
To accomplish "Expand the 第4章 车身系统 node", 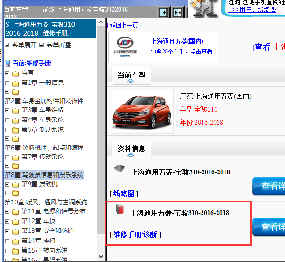I will [7, 120].
